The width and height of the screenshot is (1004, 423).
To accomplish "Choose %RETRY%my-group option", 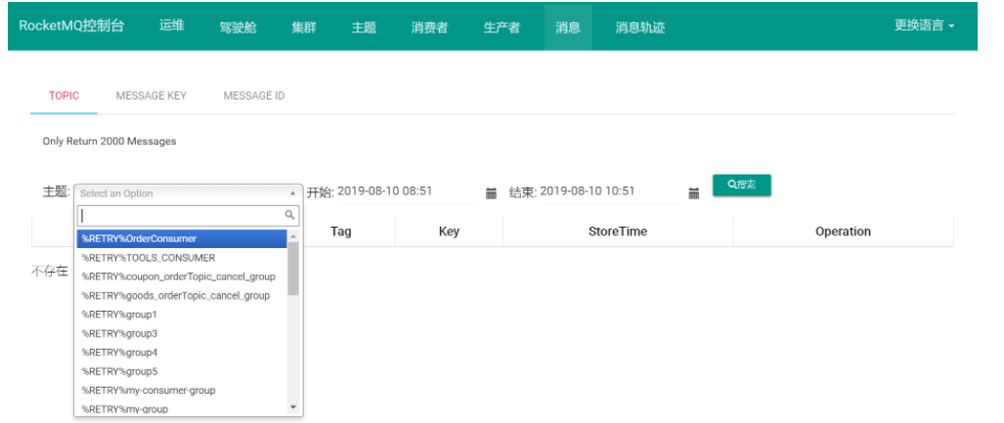I will point(182,408).
